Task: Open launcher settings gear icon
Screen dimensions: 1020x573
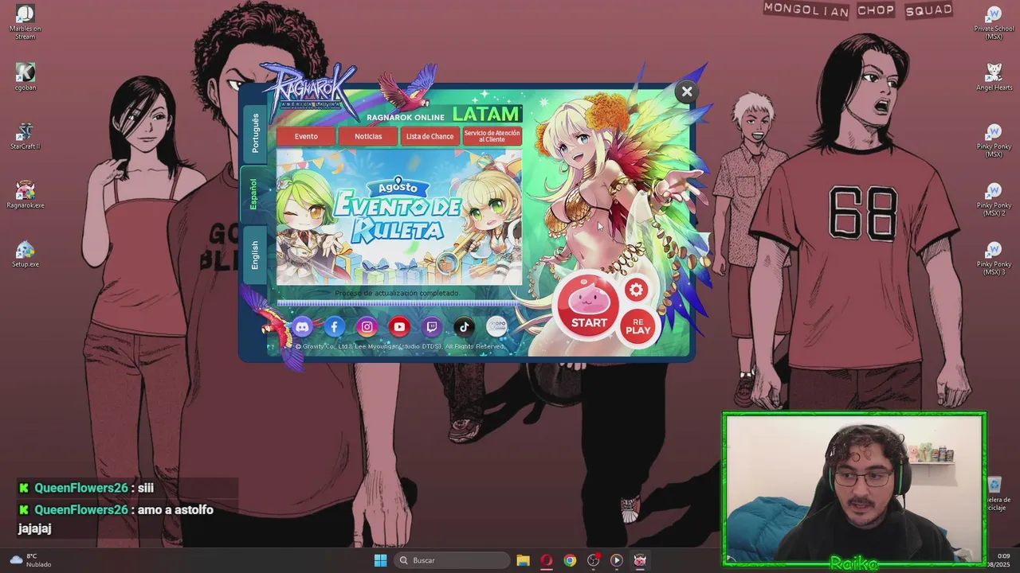Action: 636,290
